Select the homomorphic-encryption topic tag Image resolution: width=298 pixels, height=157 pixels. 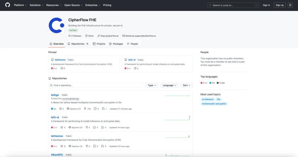tap(214, 104)
